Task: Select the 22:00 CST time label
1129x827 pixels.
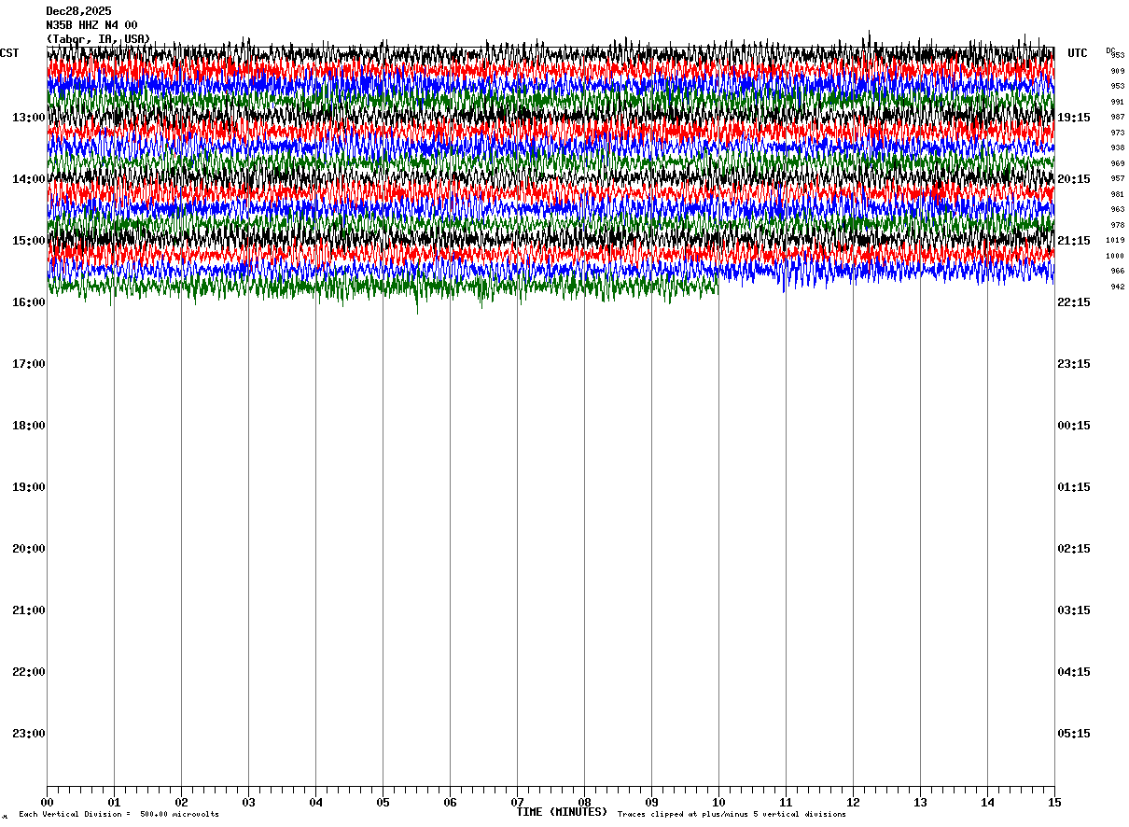Action: click(29, 672)
